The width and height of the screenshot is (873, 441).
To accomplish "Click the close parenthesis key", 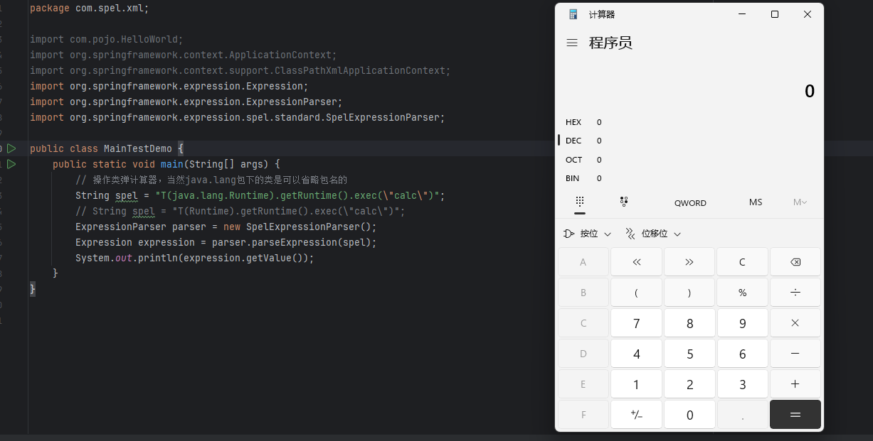I will (689, 293).
